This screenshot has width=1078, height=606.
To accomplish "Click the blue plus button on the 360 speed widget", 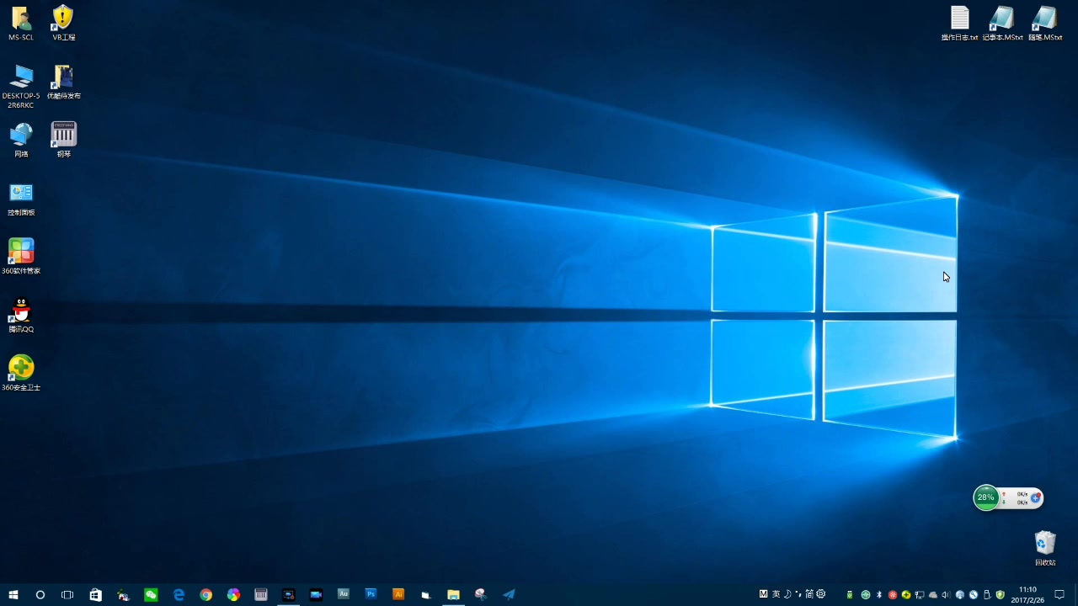I will [1036, 497].
